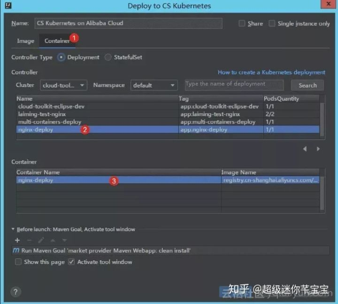
Task: Select Deployment controller type
Action: 61,57
